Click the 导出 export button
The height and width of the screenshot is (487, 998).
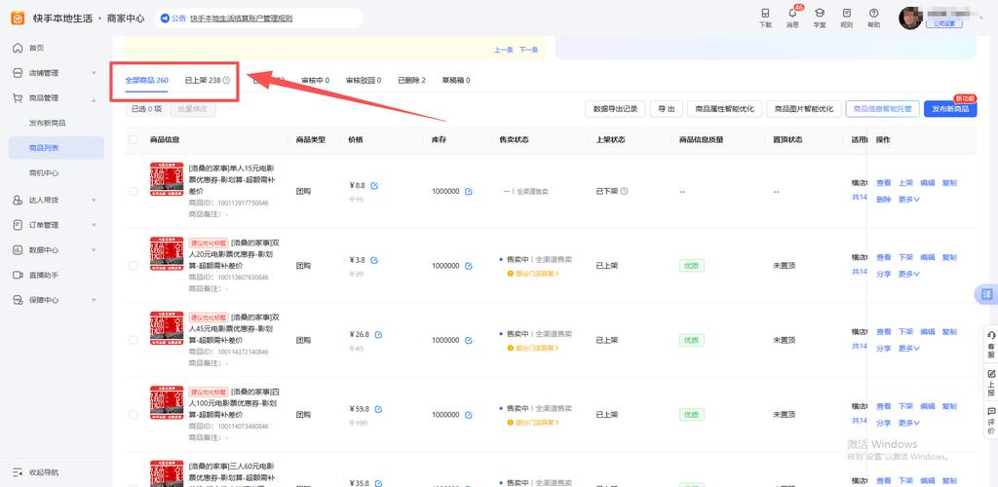point(666,109)
